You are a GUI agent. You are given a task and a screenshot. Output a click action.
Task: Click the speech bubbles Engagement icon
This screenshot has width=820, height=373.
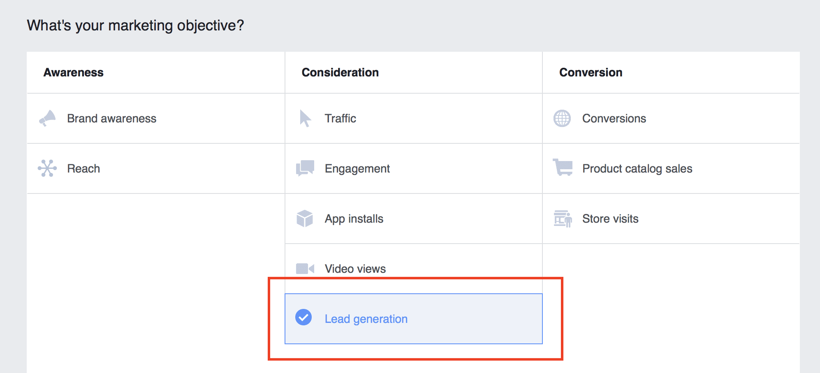coord(305,168)
